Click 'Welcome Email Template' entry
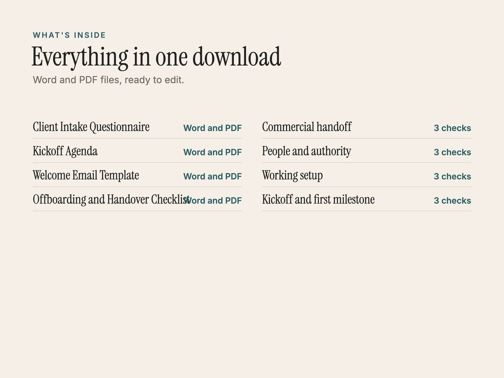 tap(86, 175)
